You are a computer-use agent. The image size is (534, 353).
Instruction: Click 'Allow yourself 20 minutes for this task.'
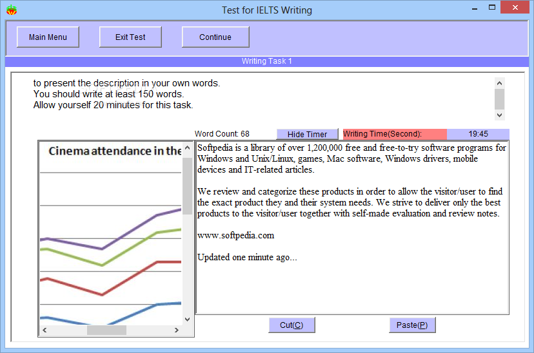click(113, 105)
